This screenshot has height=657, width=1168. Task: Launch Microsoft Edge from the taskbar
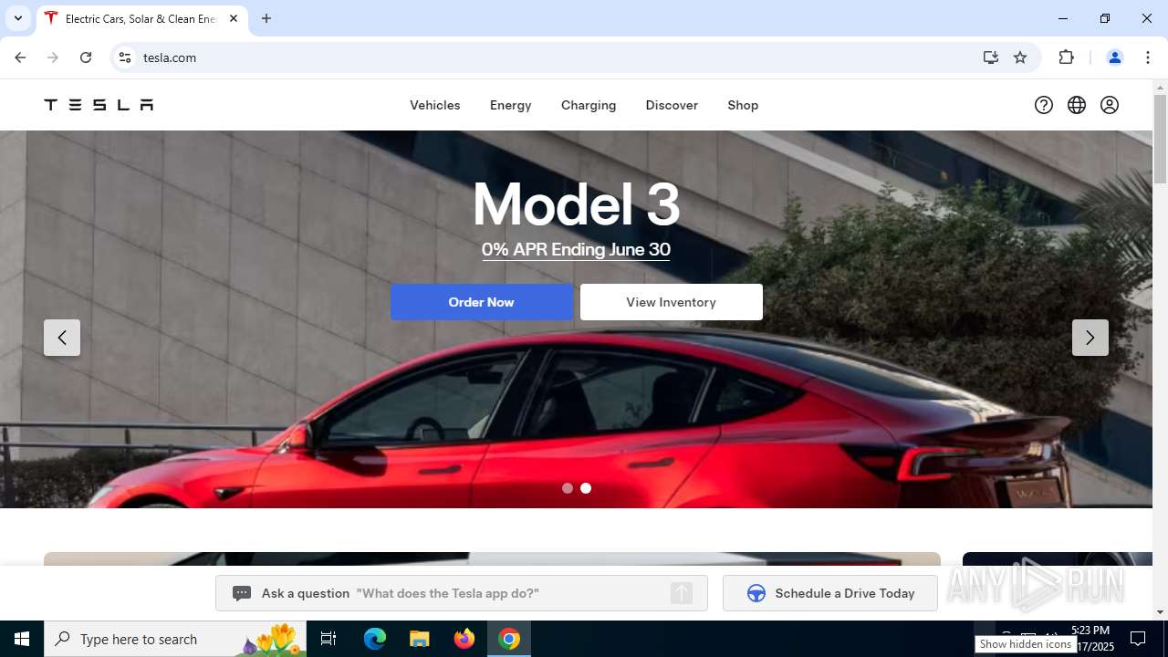375,639
